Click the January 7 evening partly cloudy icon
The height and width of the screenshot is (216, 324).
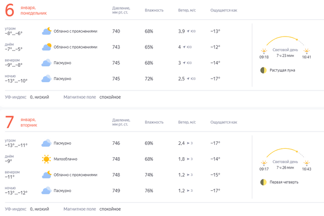pyautogui.click(x=47, y=175)
